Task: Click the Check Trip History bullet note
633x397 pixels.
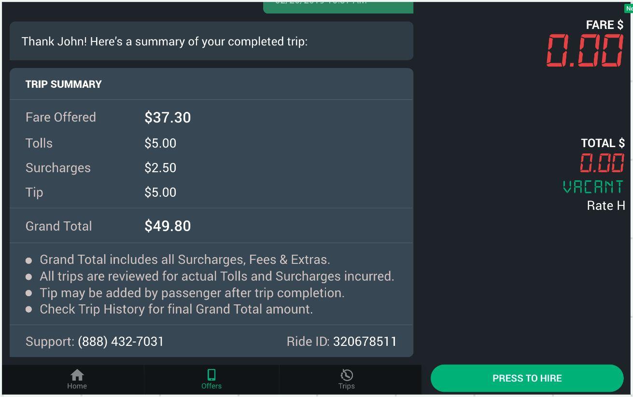Action: click(x=176, y=309)
